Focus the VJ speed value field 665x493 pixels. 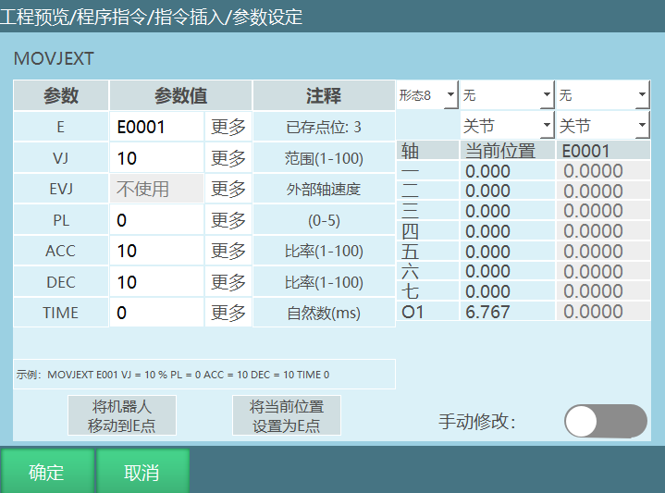click(x=156, y=158)
